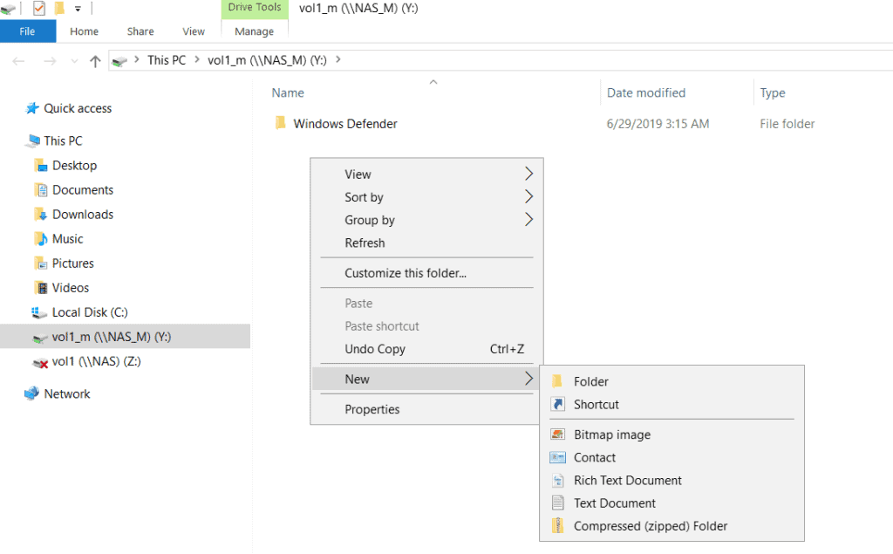Click Refresh in the context menu
This screenshot has width=893, height=554.
click(367, 243)
